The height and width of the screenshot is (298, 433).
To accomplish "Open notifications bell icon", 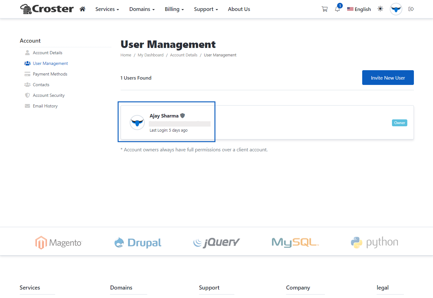I will point(337,9).
